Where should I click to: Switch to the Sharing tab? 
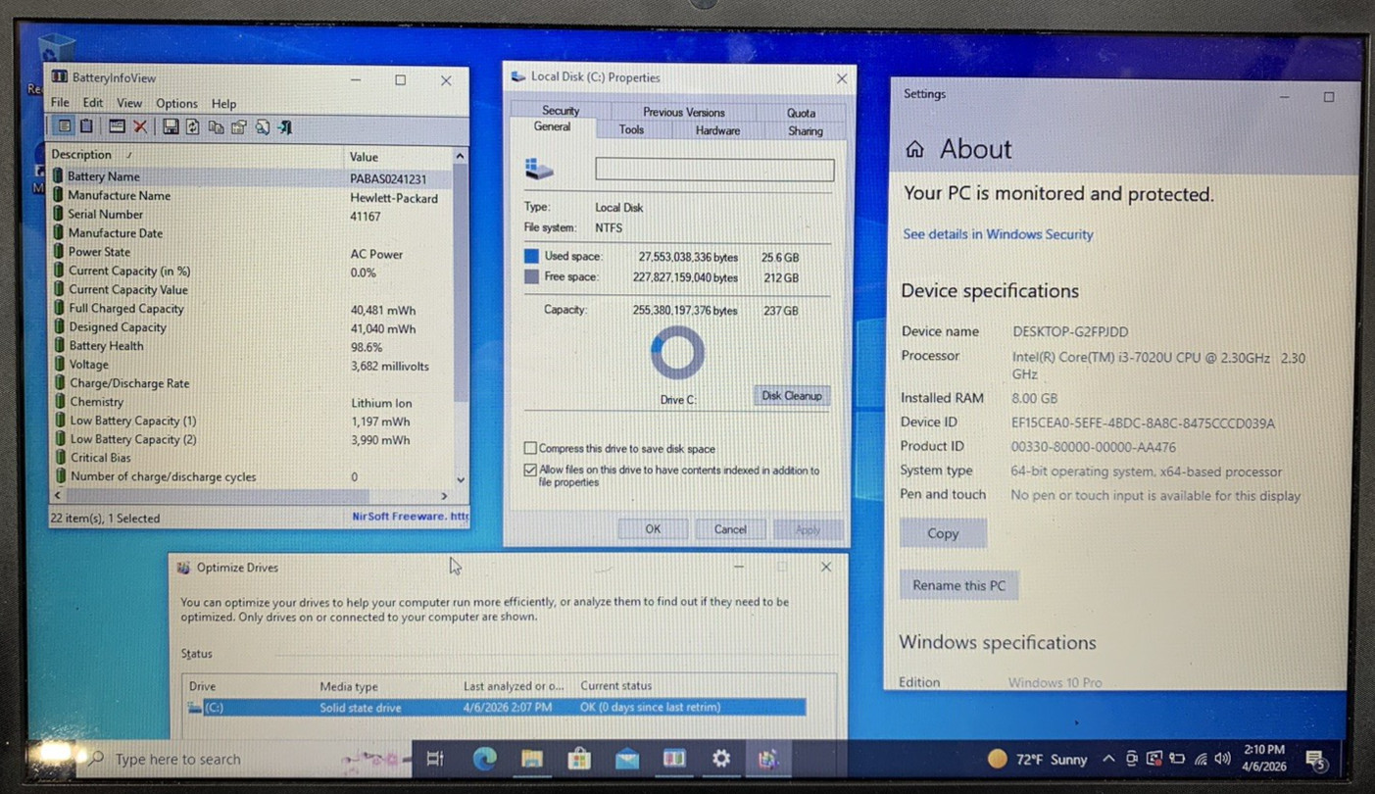806,130
